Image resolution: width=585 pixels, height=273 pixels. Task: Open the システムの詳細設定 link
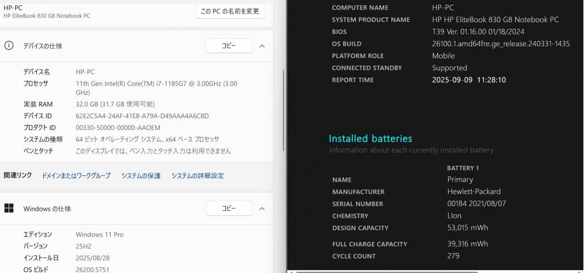(197, 176)
